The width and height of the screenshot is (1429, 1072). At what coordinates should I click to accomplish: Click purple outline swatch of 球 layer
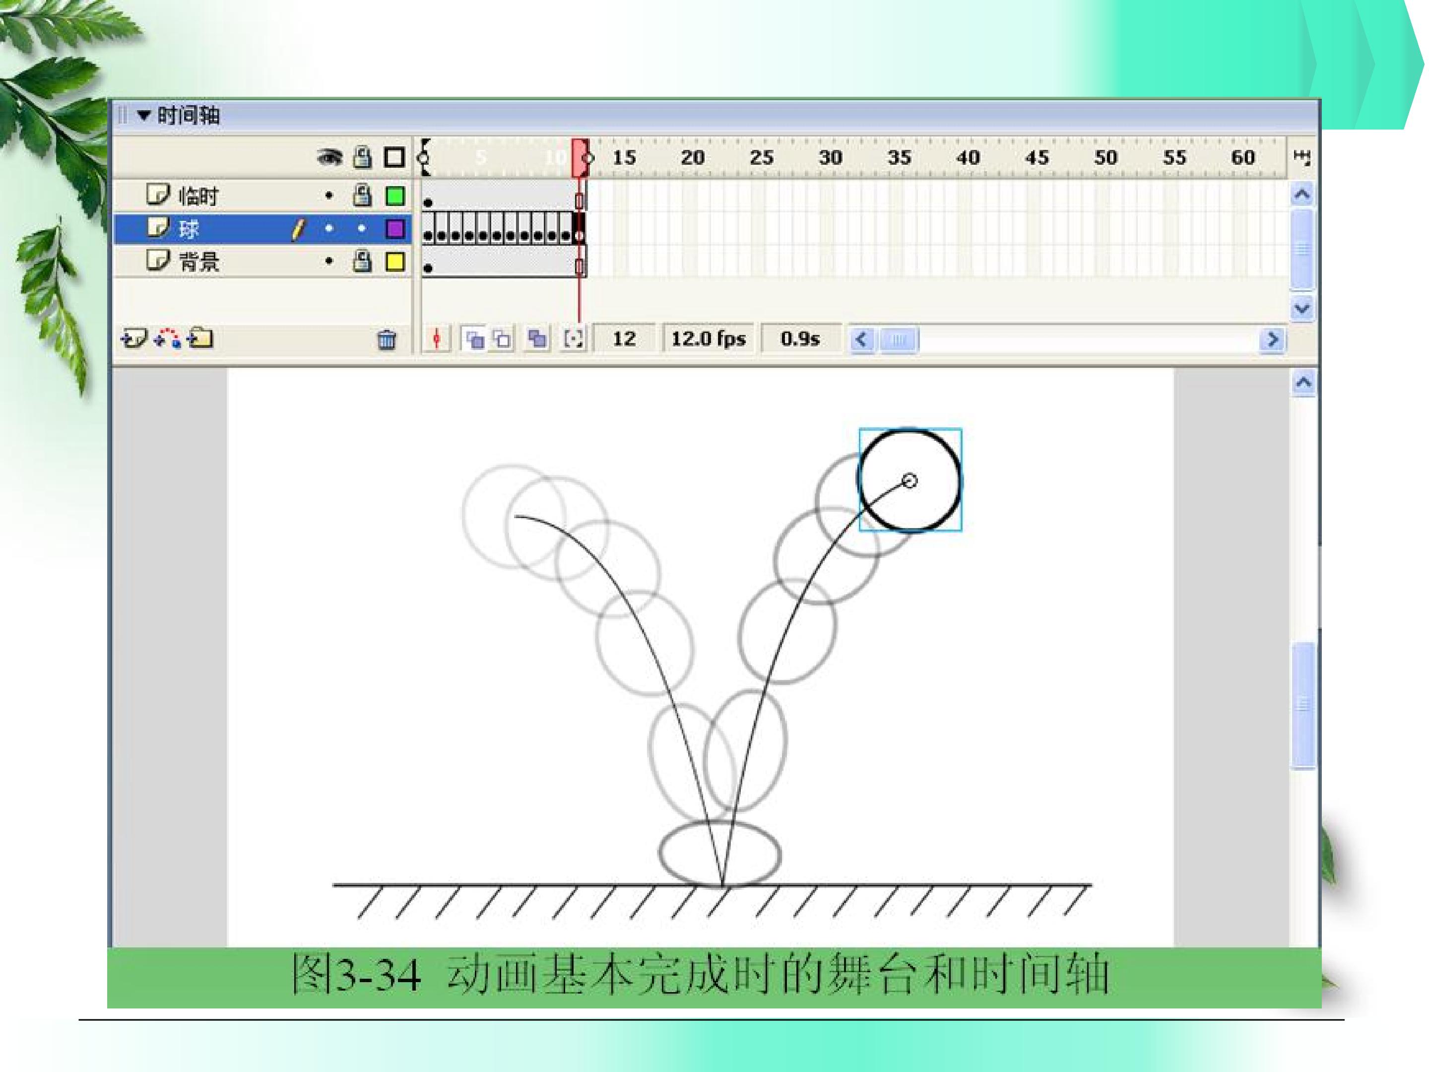pyautogui.click(x=395, y=229)
